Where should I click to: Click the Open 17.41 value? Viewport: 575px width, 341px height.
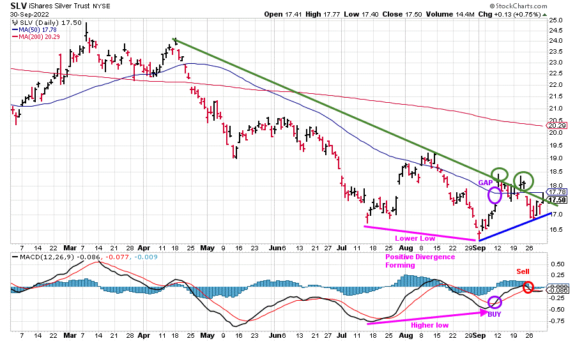tap(284, 14)
